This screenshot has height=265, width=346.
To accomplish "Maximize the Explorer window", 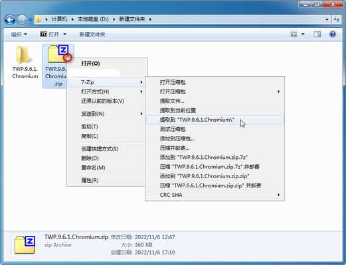I will click(x=317, y=4).
